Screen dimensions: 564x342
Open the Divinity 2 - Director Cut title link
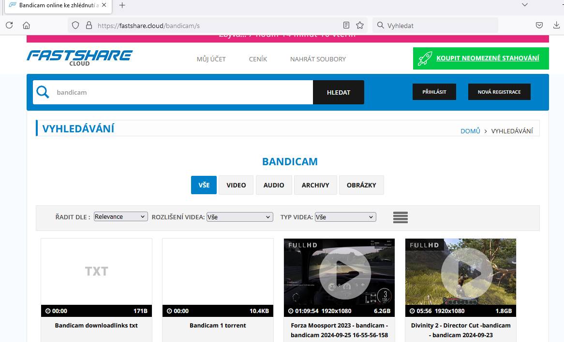point(461,330)
